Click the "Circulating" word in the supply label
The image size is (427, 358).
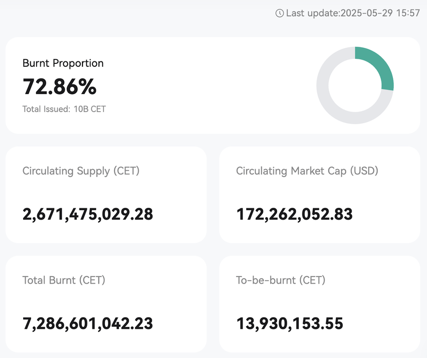tap(48, 171)
